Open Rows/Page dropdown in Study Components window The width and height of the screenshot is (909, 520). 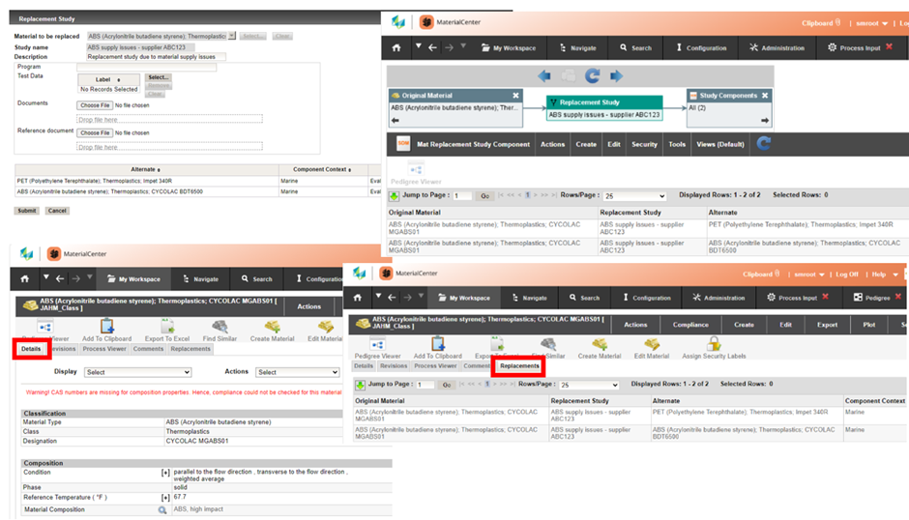(x=634, y=196)
